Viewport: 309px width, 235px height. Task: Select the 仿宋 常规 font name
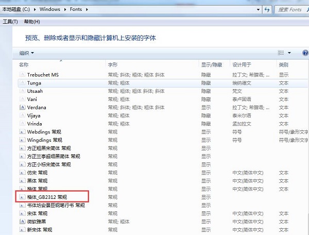[37, 173]
